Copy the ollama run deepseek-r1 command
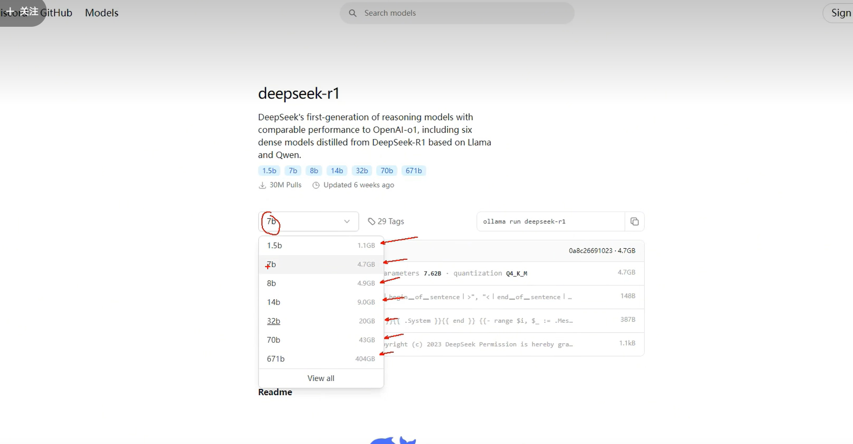 (x=634, y=221)
